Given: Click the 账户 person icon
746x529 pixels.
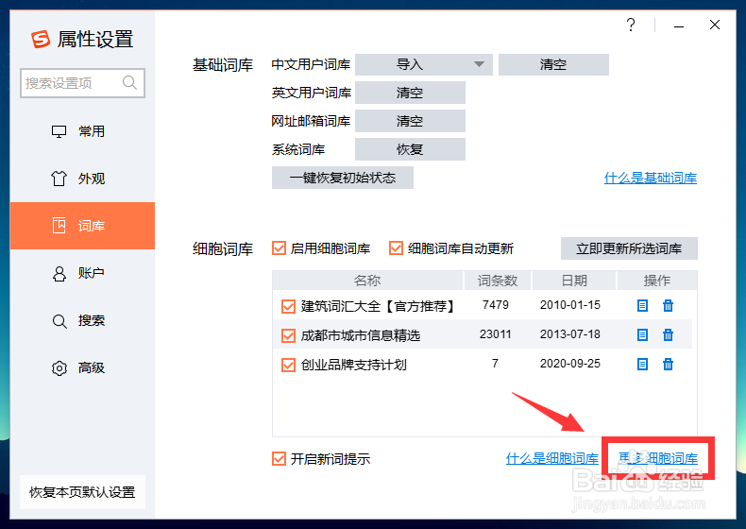Looking at the screenshot, I should pyautogui.click(x=59, y=273).
